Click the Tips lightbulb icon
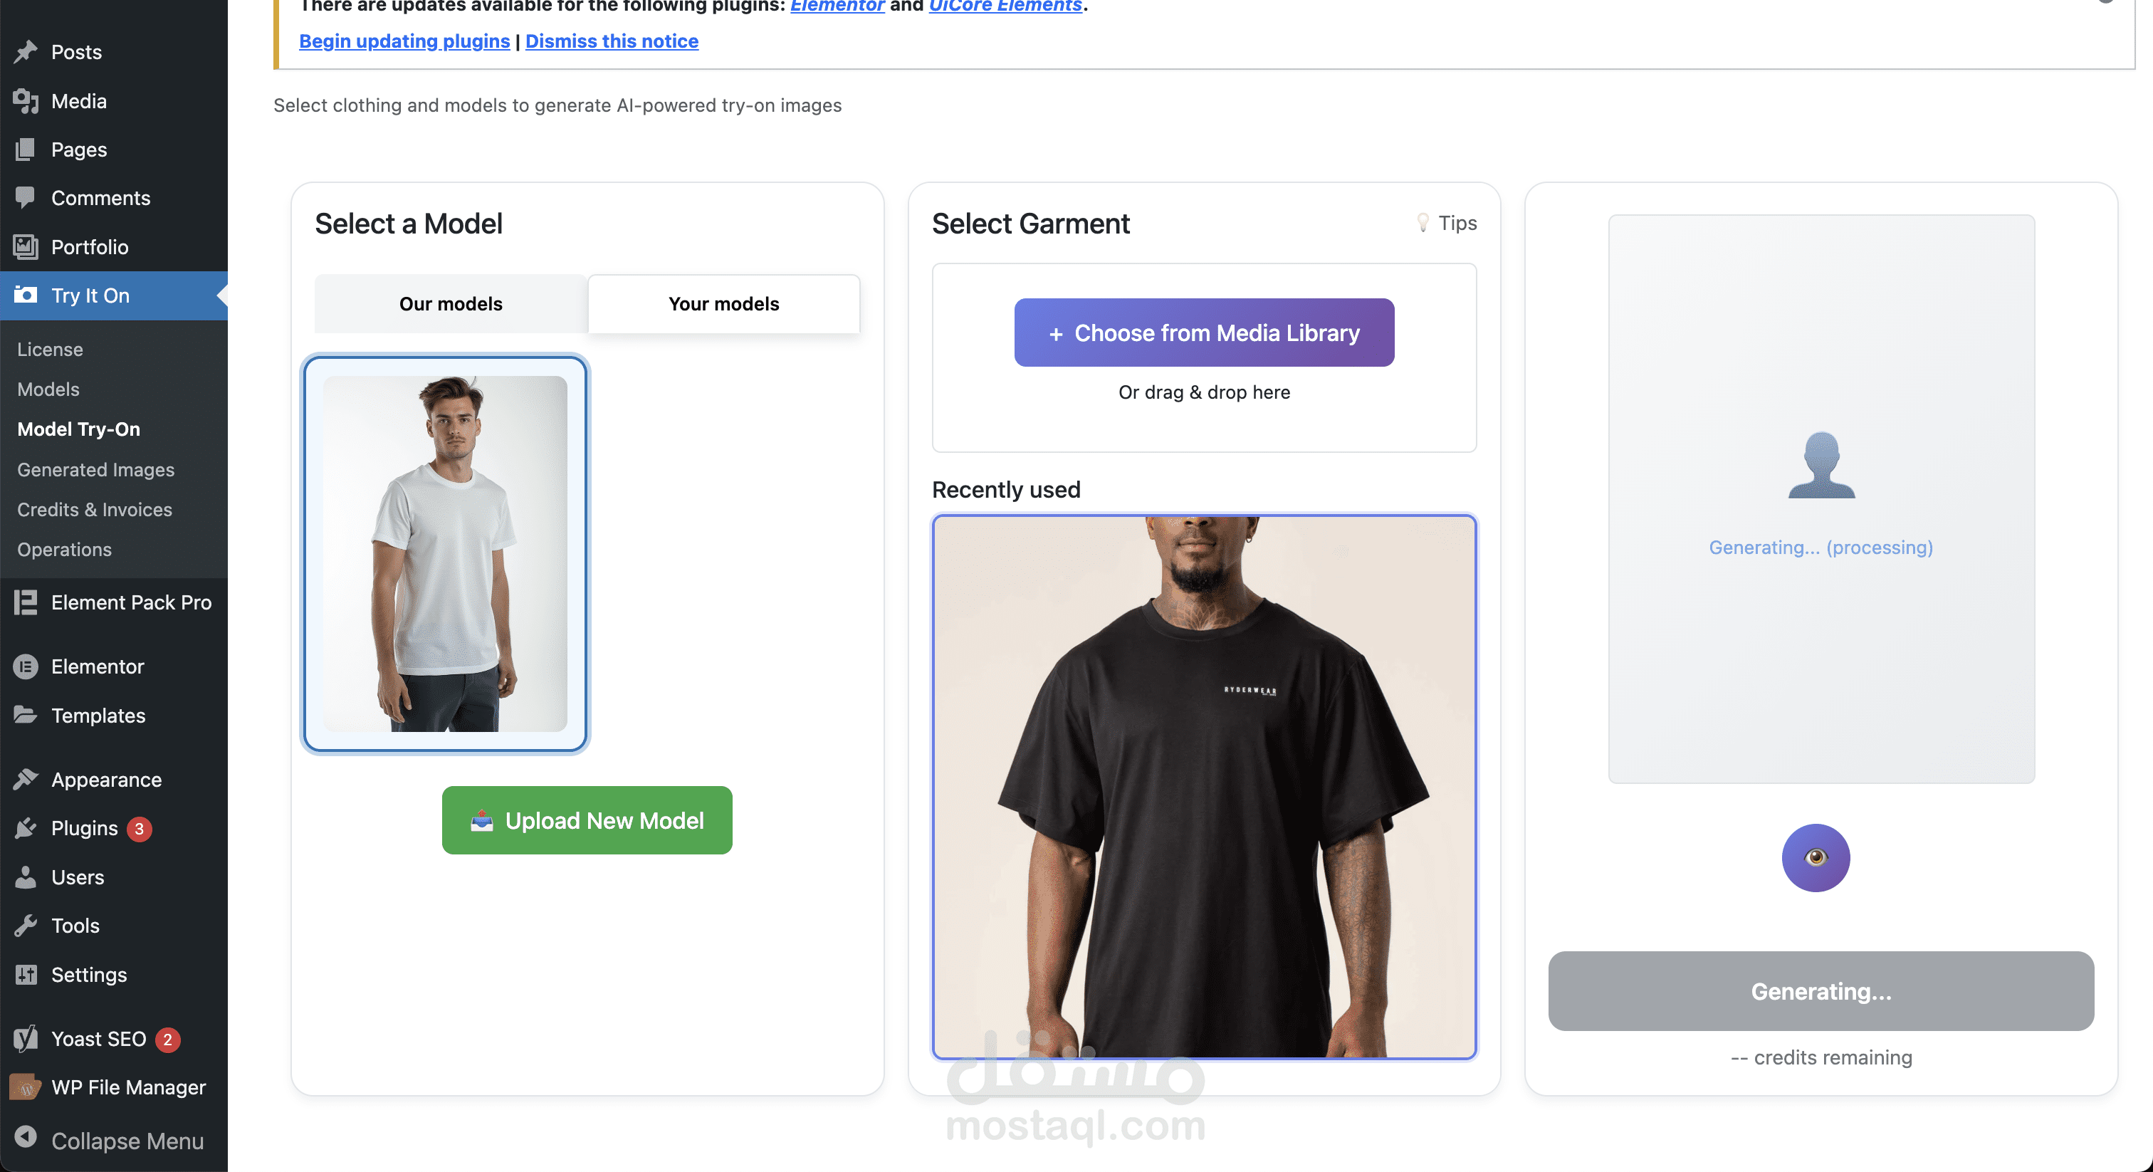Viewport: 2153px width, 1172px height. 1423,223
